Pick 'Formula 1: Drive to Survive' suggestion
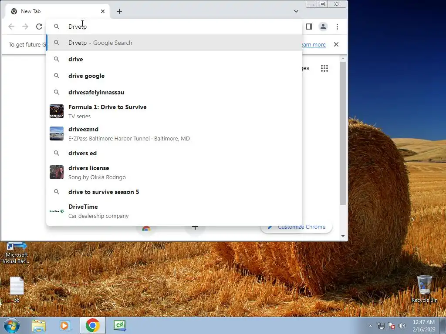Screen dimensions: 446x334 point(174,111)
